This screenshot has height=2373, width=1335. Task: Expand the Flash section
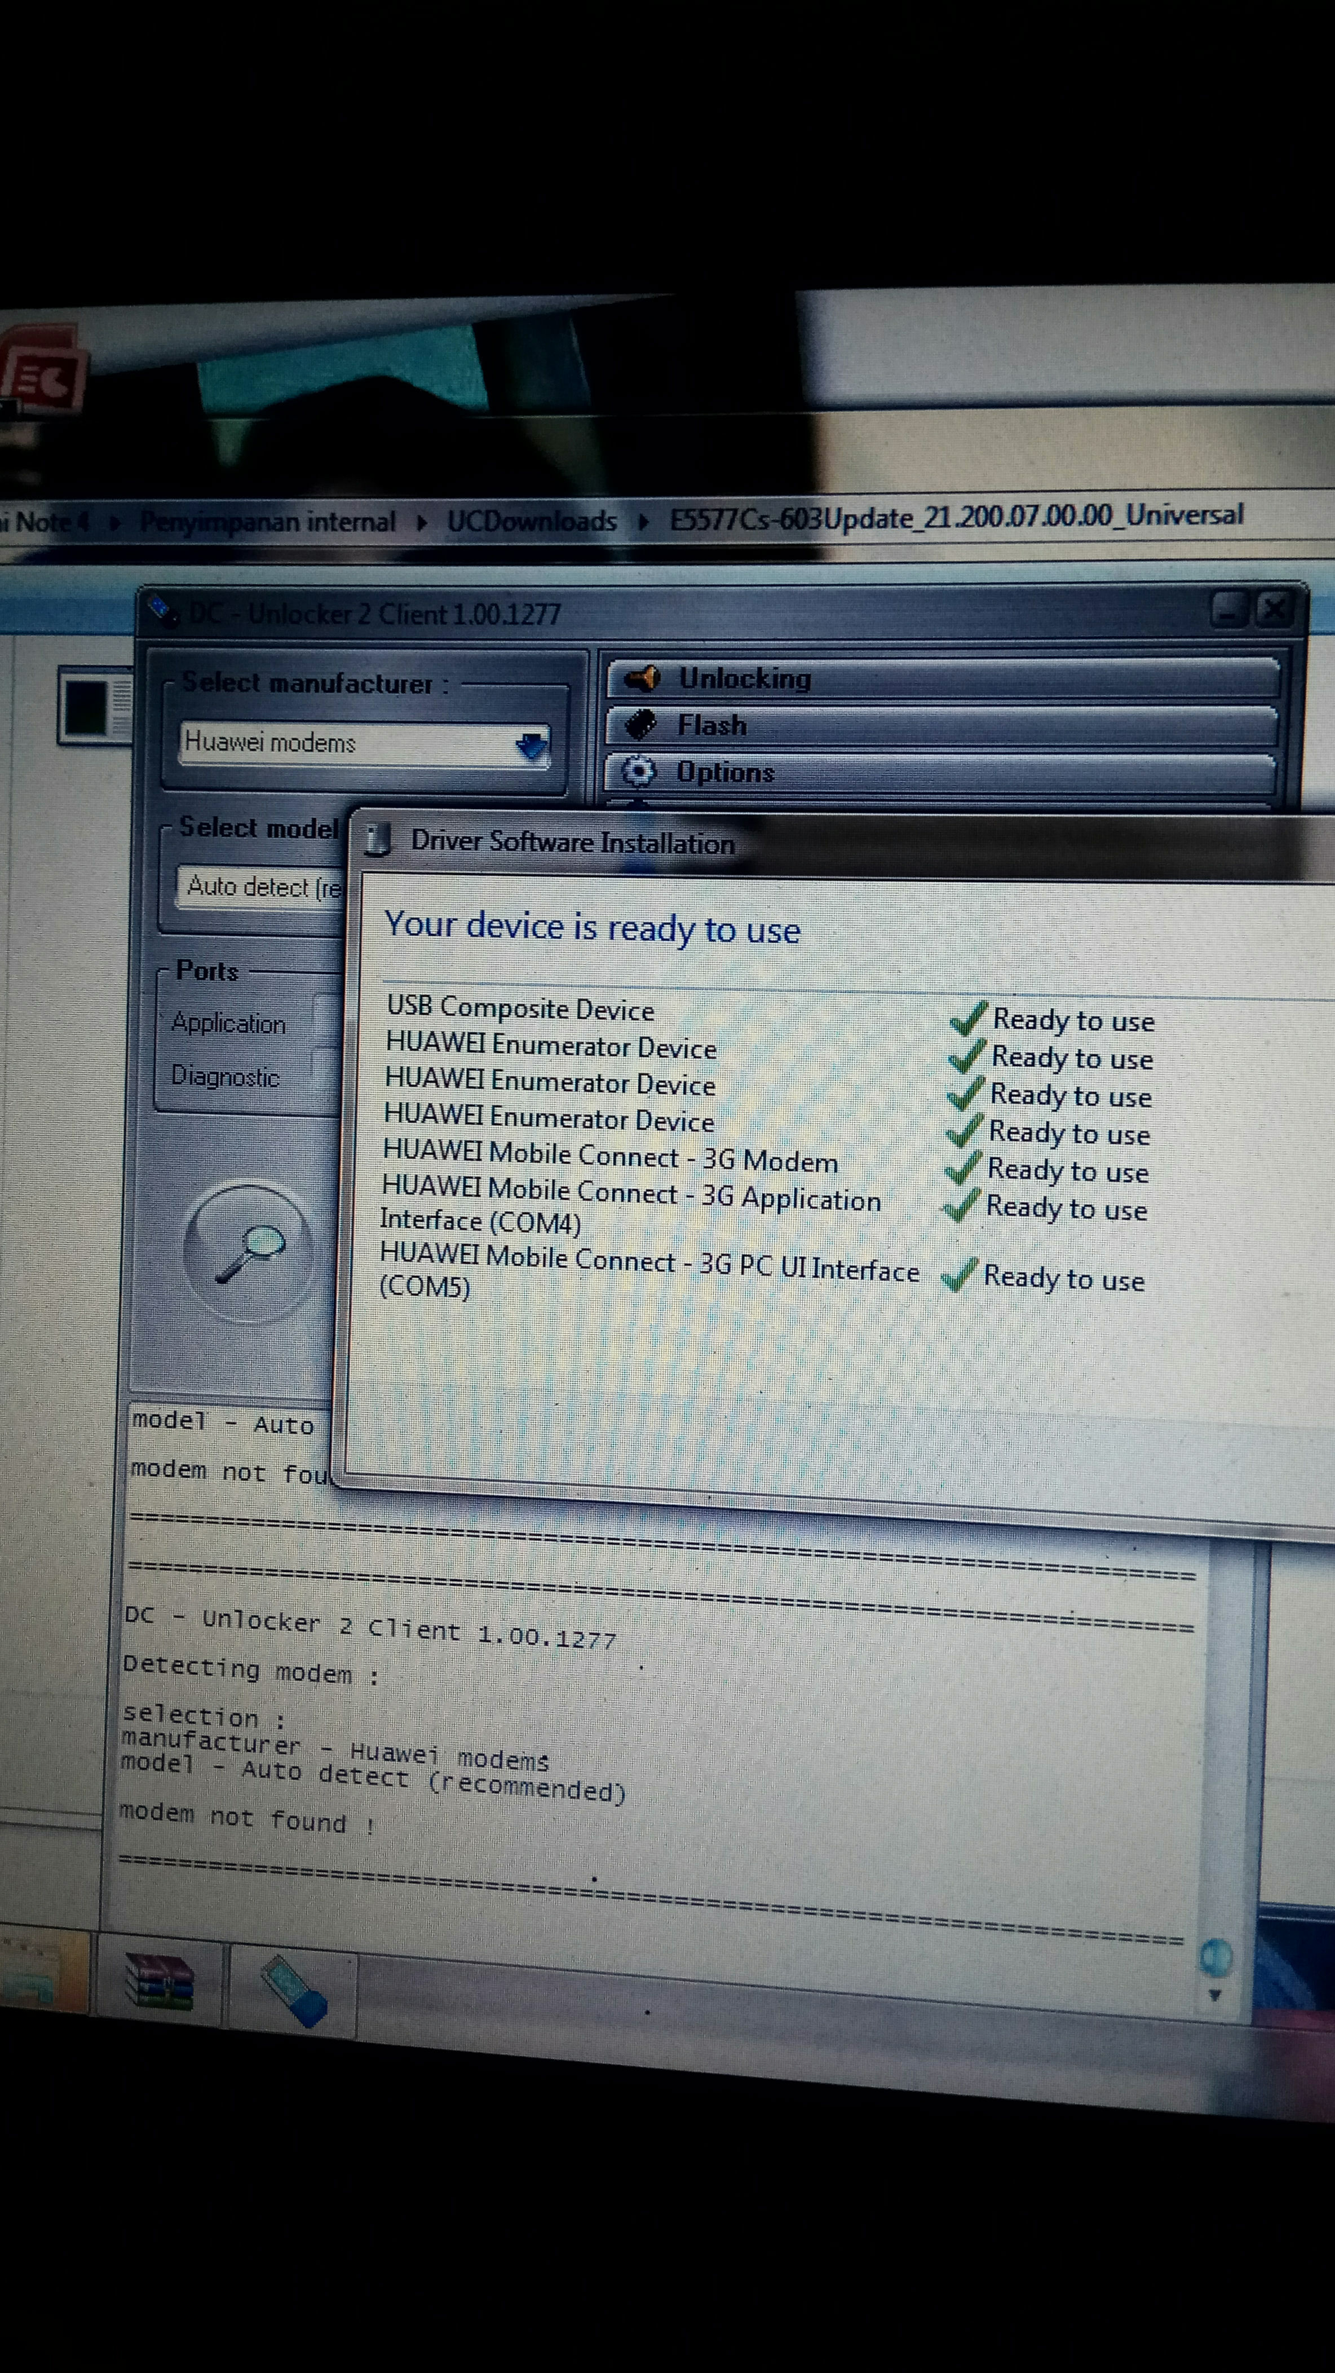pyautogui.click(x=941, y=726)
